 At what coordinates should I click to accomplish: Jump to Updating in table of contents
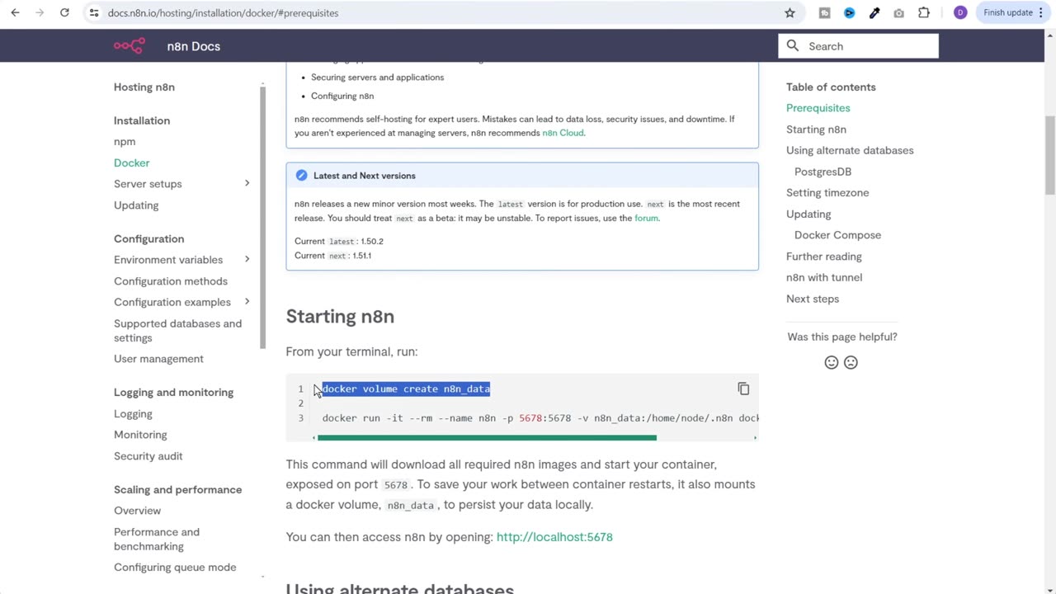(x=808, y=214)
